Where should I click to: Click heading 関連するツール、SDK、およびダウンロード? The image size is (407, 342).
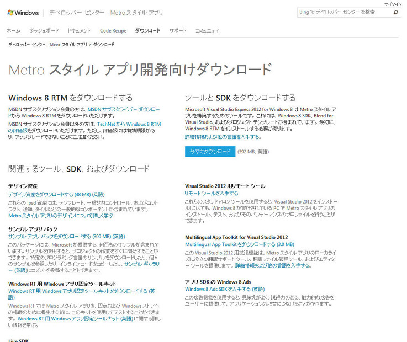[79, 169]
